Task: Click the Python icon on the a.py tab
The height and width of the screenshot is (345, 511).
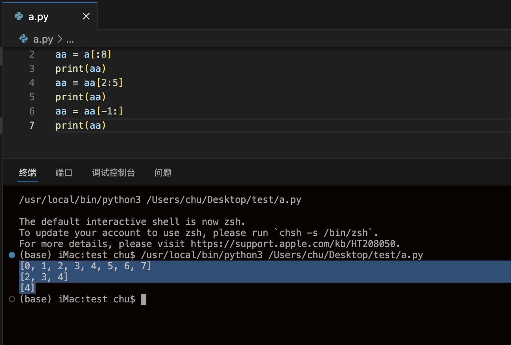Action: pyautogui.click(x=19, y=16)
